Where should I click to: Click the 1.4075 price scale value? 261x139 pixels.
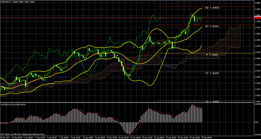(x=258, y=89)
